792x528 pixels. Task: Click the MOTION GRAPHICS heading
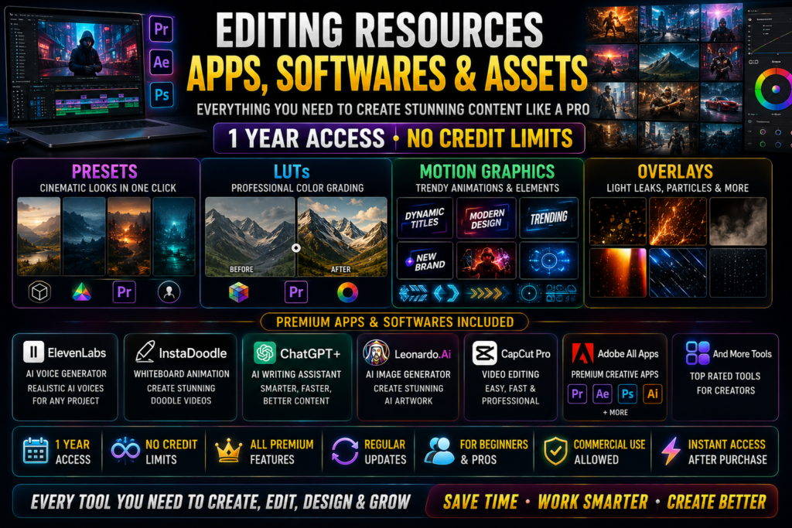pos(487,172)
